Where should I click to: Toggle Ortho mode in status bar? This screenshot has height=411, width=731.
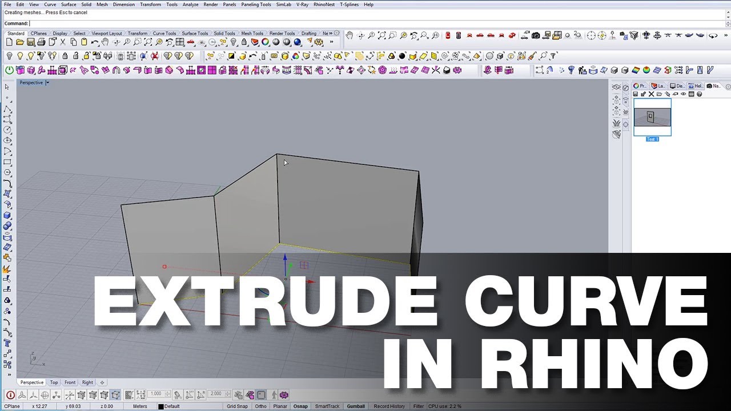(x=260, y=406)
